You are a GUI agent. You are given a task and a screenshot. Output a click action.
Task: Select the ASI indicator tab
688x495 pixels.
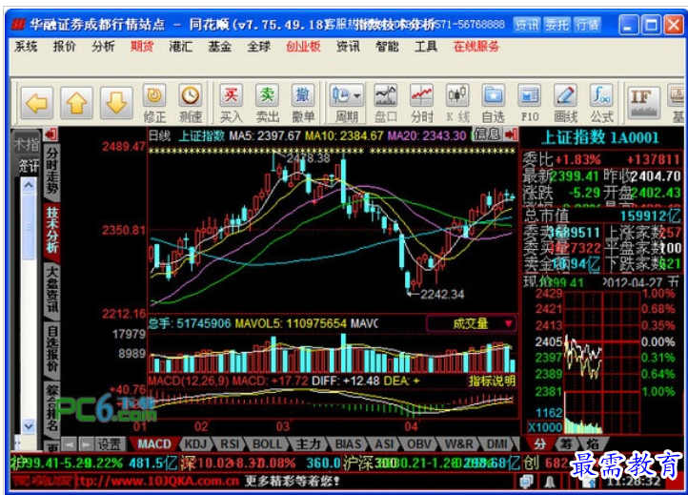click(x=384, y=444)
